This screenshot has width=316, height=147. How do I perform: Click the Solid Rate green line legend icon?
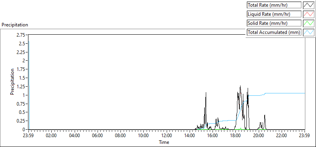coord(308,23)
